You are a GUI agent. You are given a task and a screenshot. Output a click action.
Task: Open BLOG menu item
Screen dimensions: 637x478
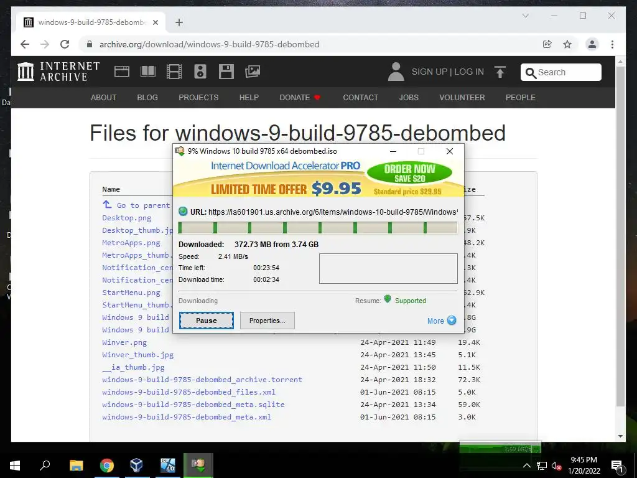point(147,98)
